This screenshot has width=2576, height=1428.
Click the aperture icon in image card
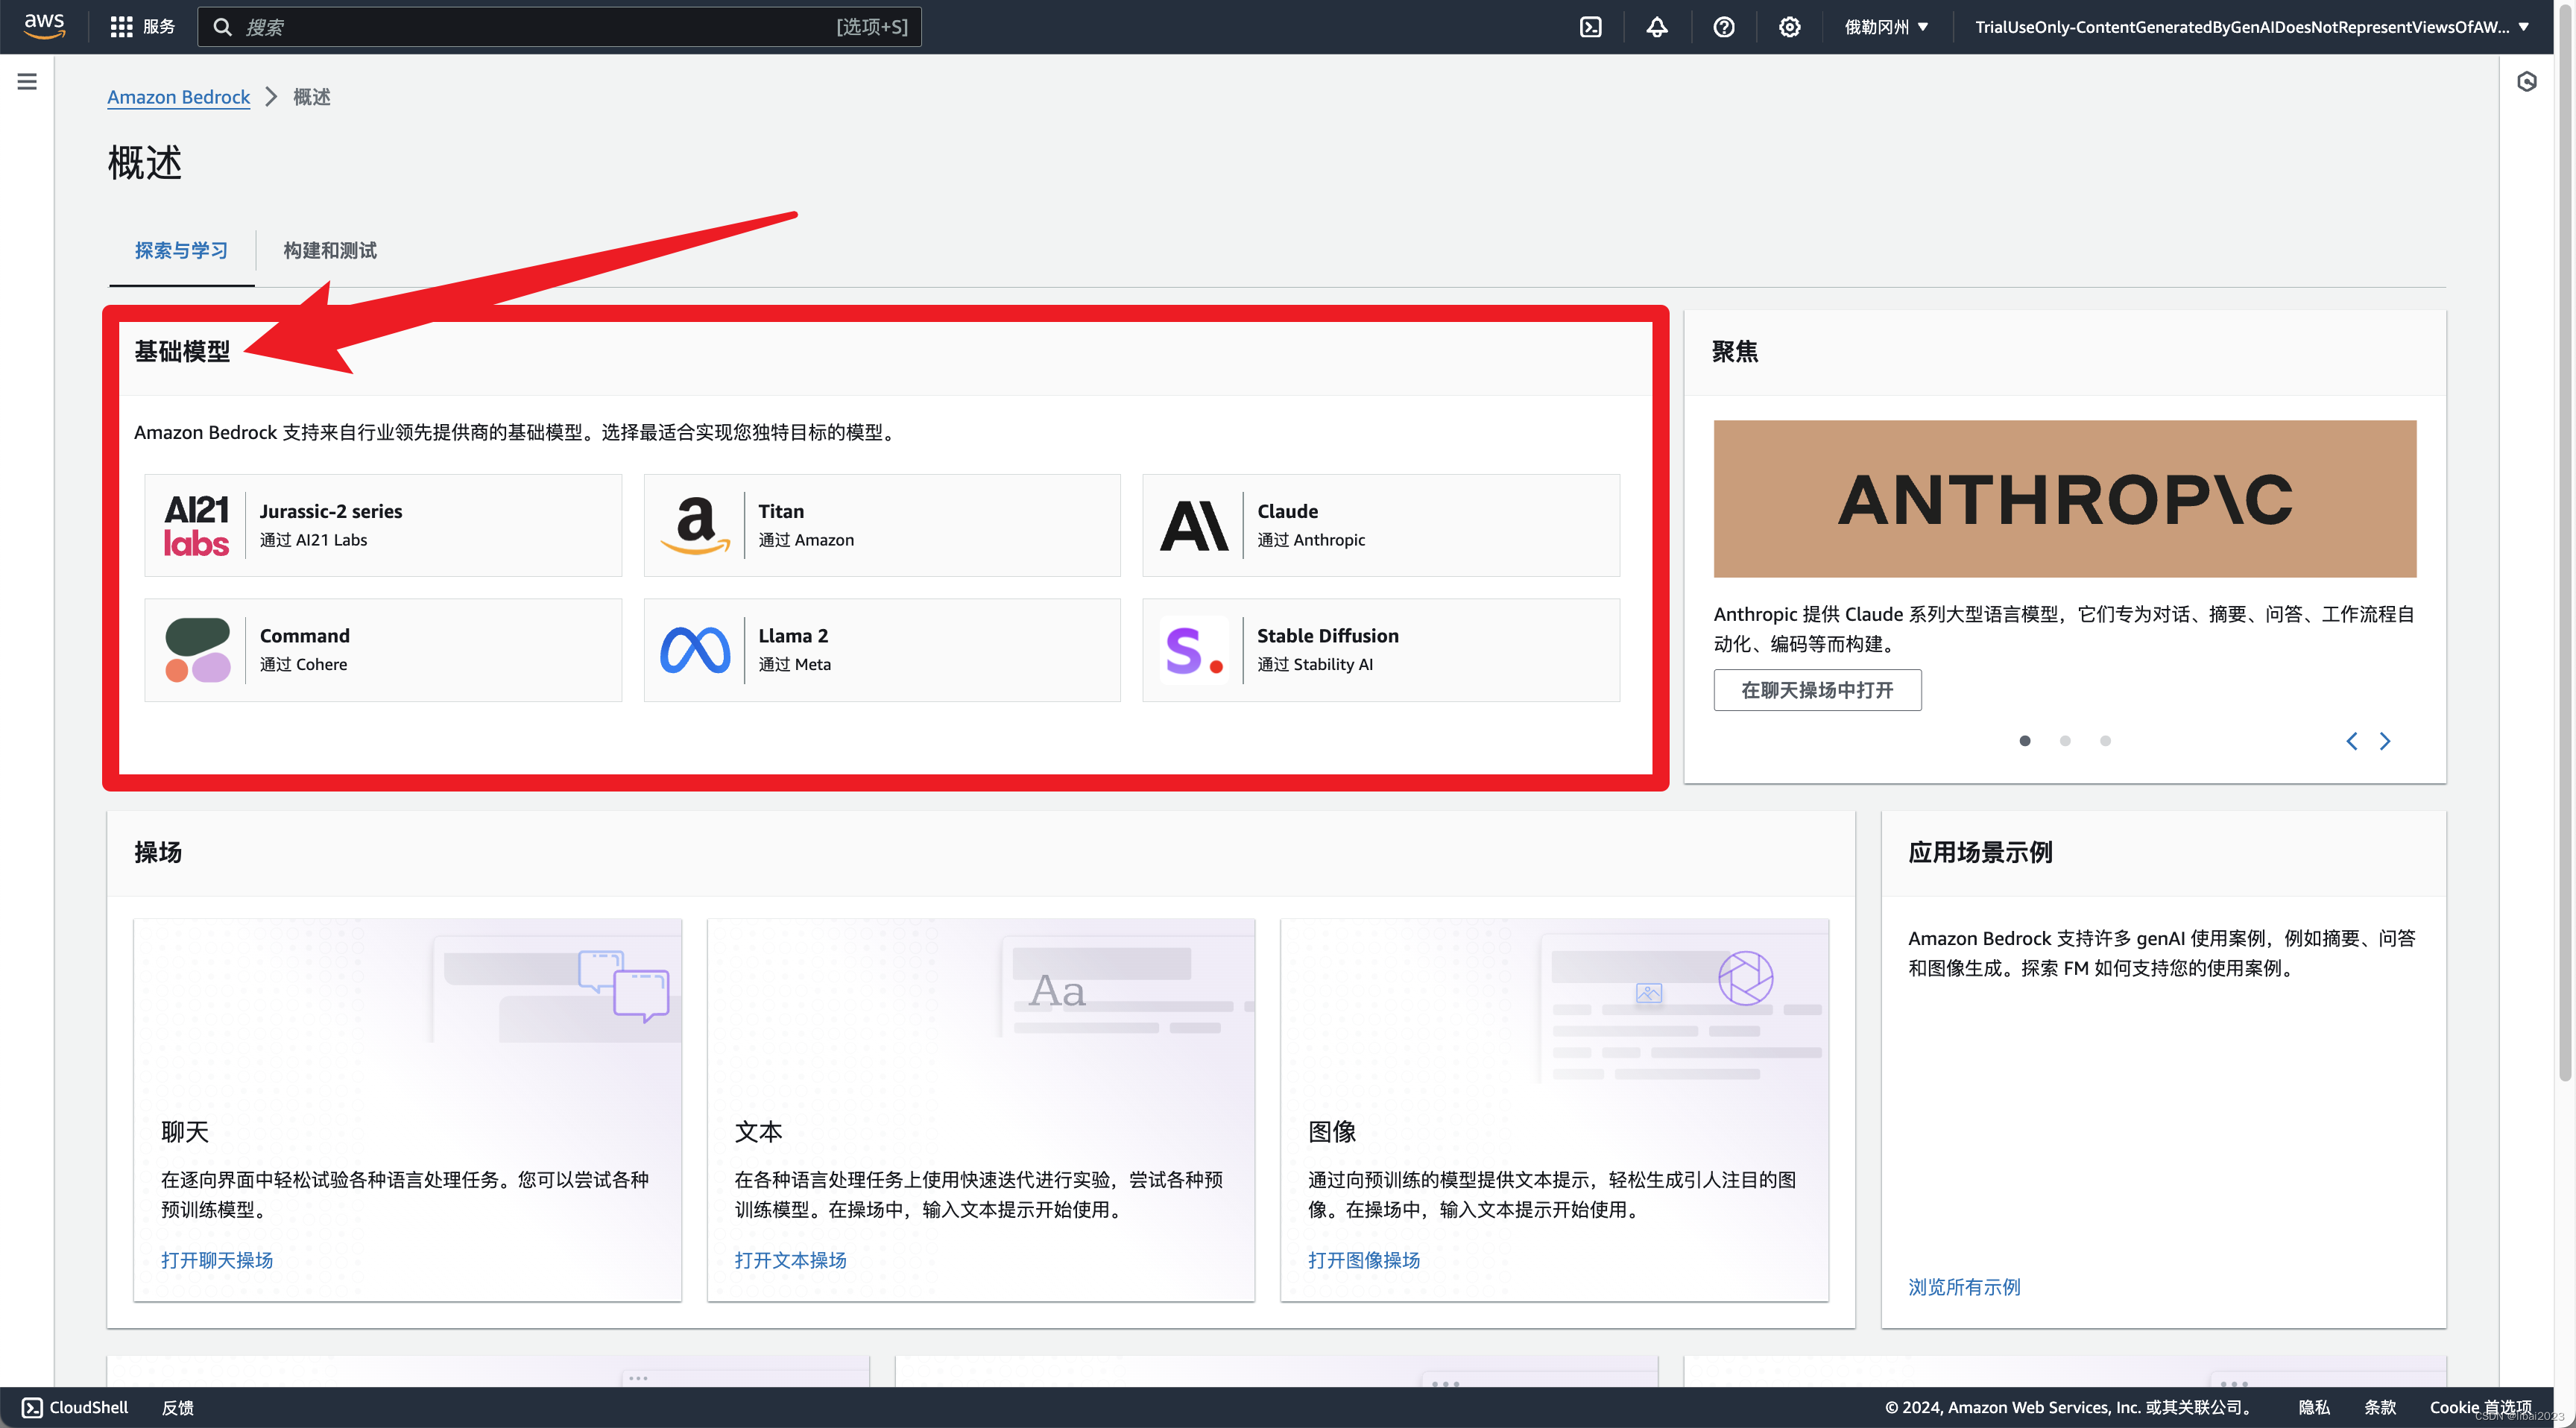coord(1746,978)
